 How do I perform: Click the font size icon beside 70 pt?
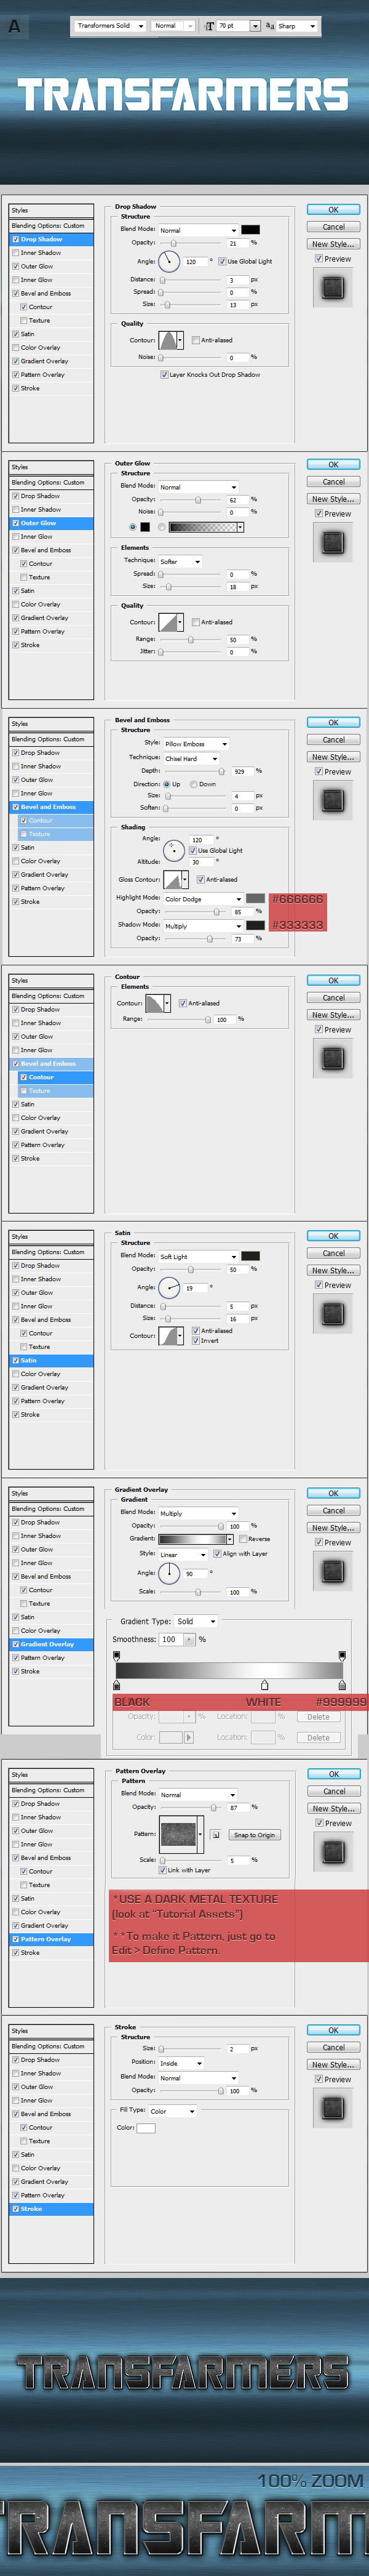click(x=210, y=26)
